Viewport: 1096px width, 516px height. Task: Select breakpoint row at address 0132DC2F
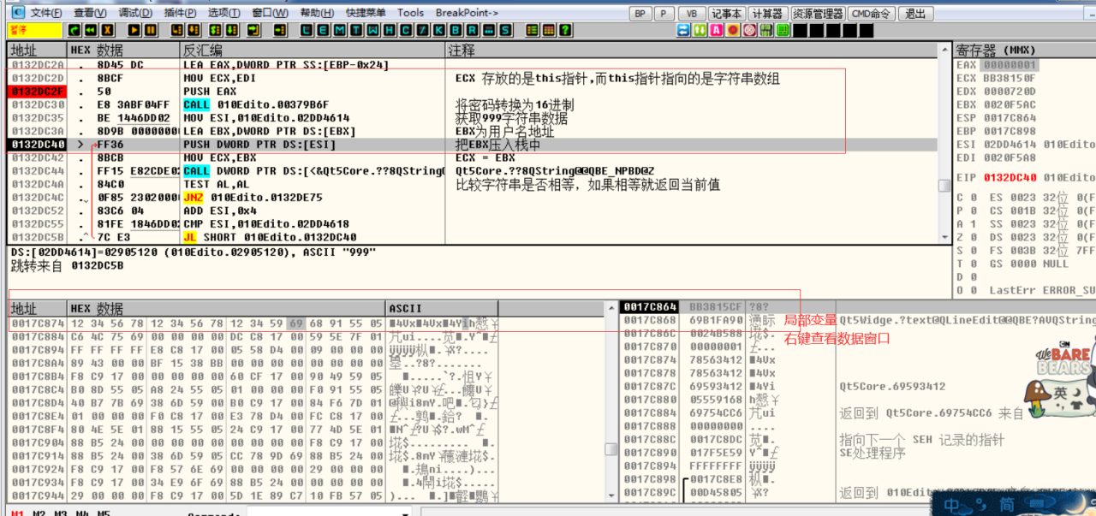click(x=38, y=92)
